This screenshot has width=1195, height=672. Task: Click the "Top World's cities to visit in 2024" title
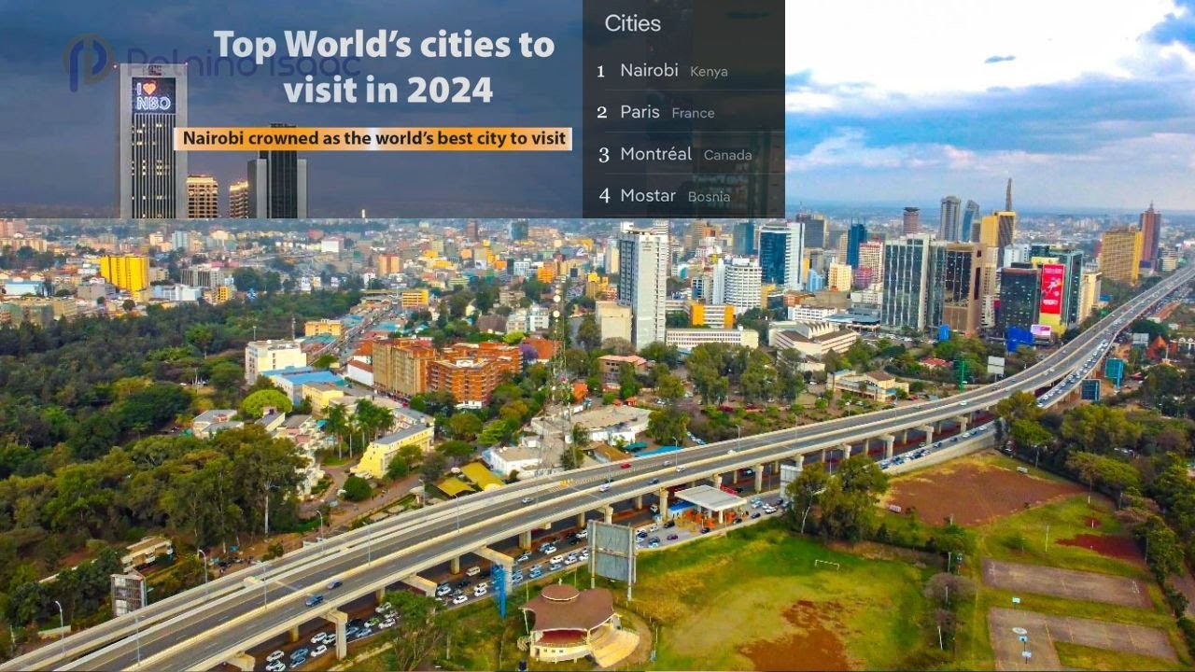coord(384,66)
